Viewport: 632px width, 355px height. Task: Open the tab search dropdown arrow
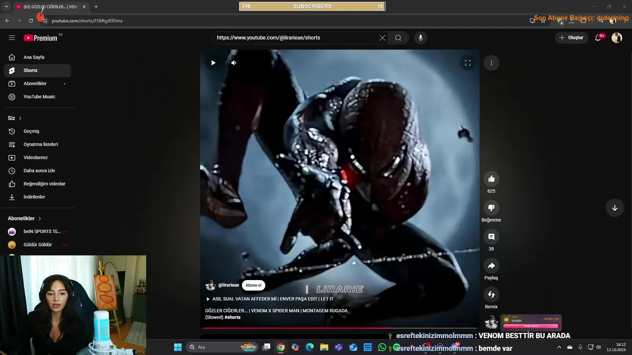(6, 6)
